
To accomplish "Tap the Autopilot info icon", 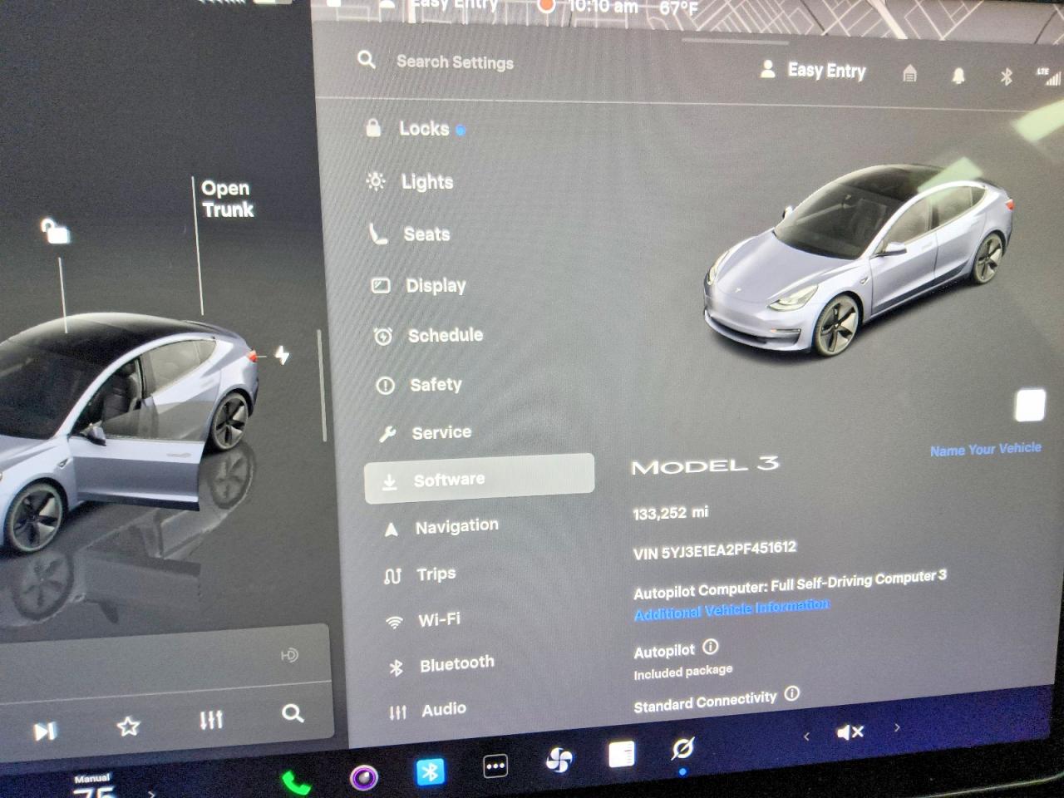I will (x=711, y=647).
